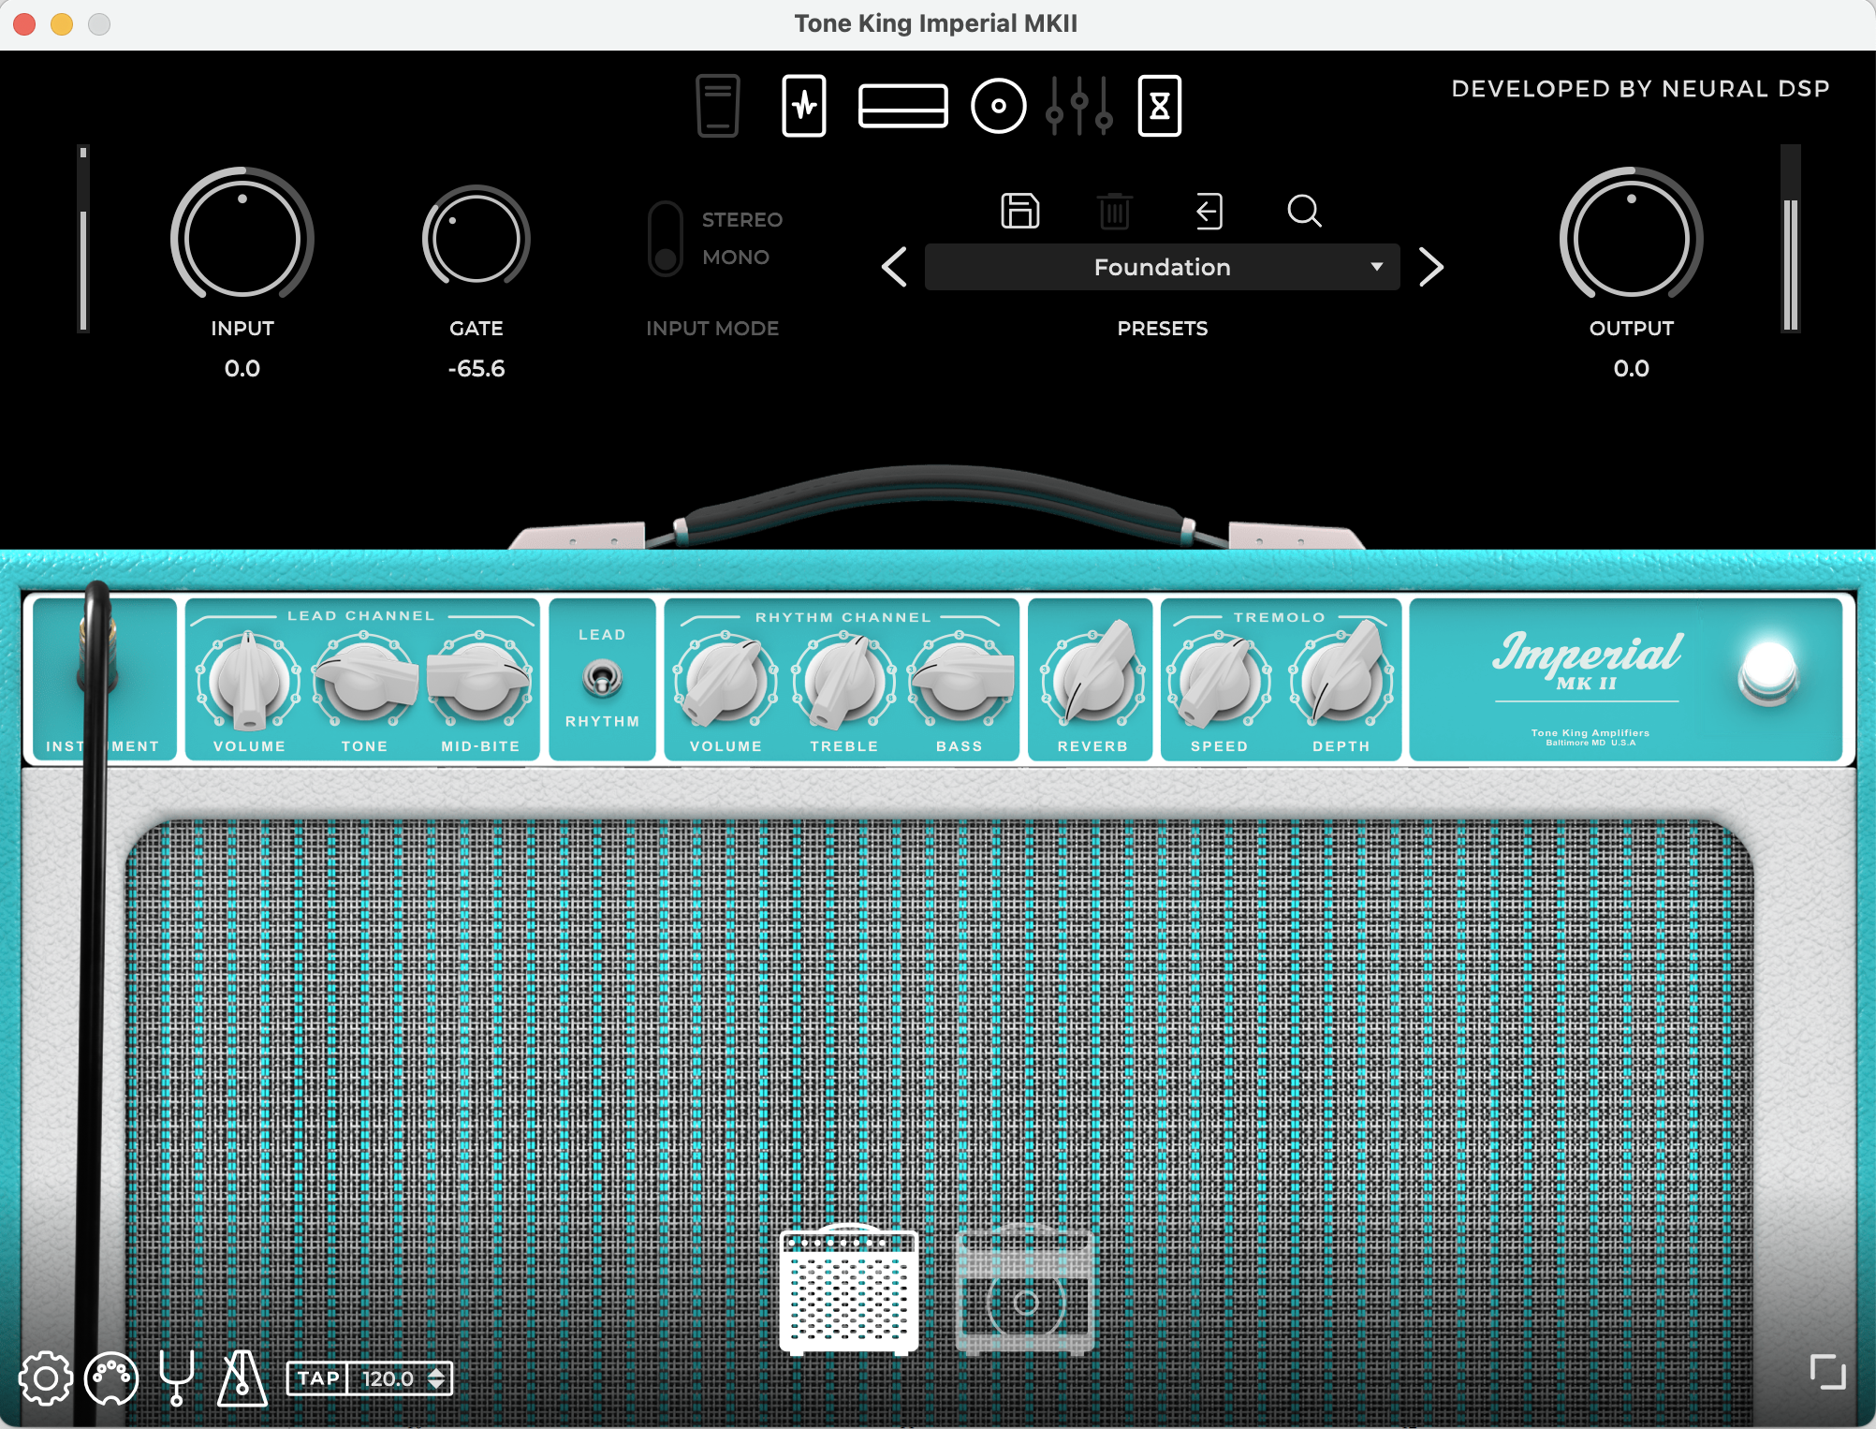
Task: Click the gate value -65.6
Action: click(476, 368)
